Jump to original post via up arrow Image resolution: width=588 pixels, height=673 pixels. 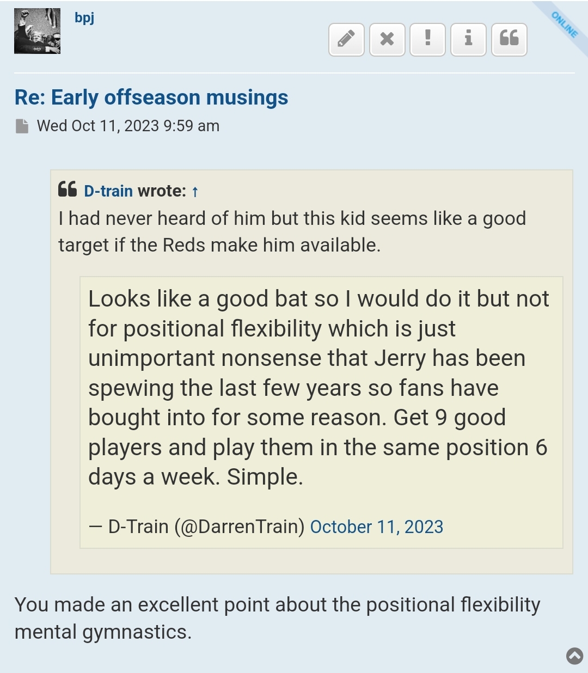[x=195, y=192]
